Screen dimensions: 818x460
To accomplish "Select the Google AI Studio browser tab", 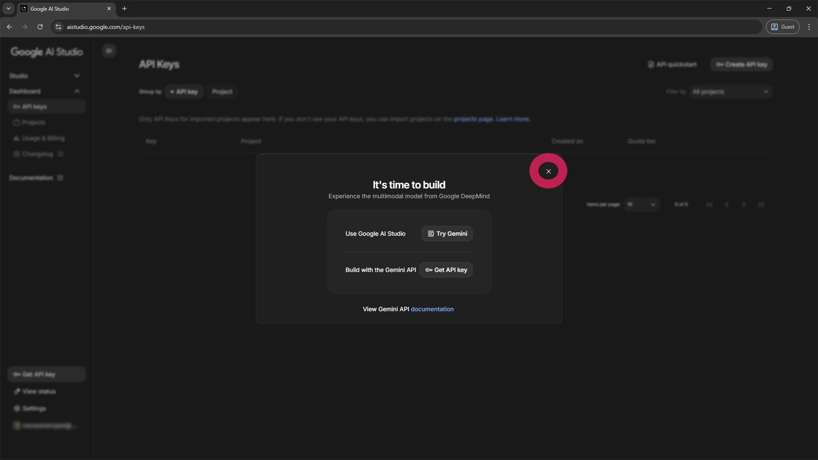I will tap(66, 9).
